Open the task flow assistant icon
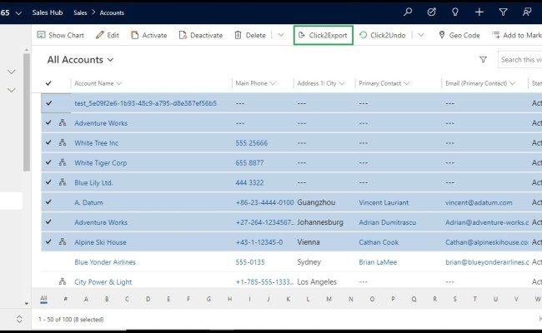The height and width of the screenshot is (333, 542). tap(431, 12)
